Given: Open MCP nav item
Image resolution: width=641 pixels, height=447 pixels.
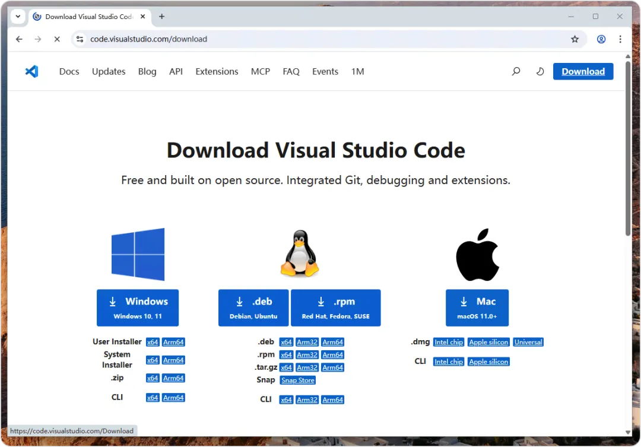Looking at the screenshot, I should [261, 72].
